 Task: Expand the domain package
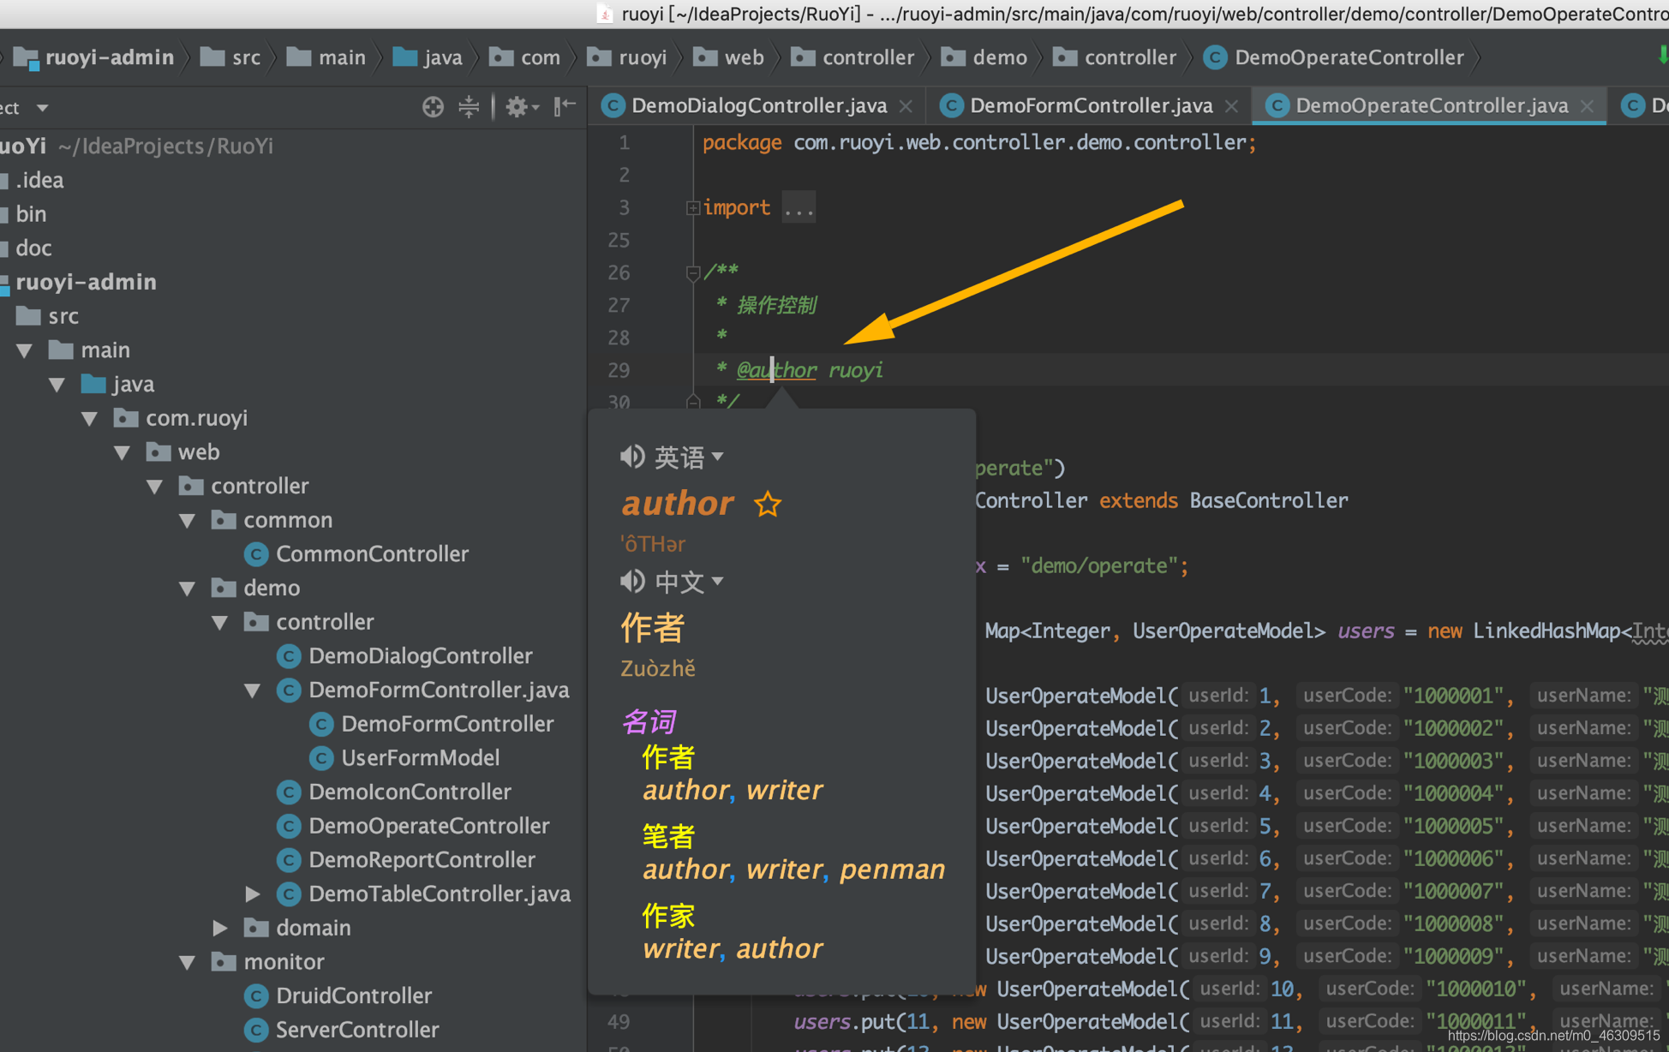[x=220, y=928]
